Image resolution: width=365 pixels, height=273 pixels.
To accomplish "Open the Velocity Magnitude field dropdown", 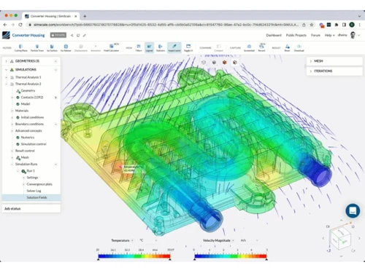I will tap(218, 240).
